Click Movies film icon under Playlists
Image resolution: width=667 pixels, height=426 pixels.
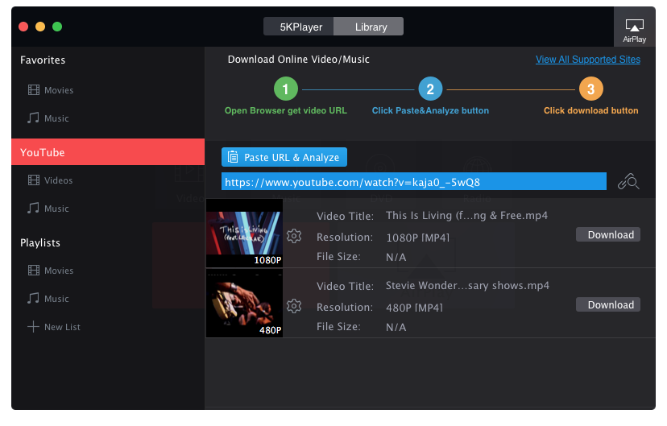pyautogui.click(x=34, y=270)
